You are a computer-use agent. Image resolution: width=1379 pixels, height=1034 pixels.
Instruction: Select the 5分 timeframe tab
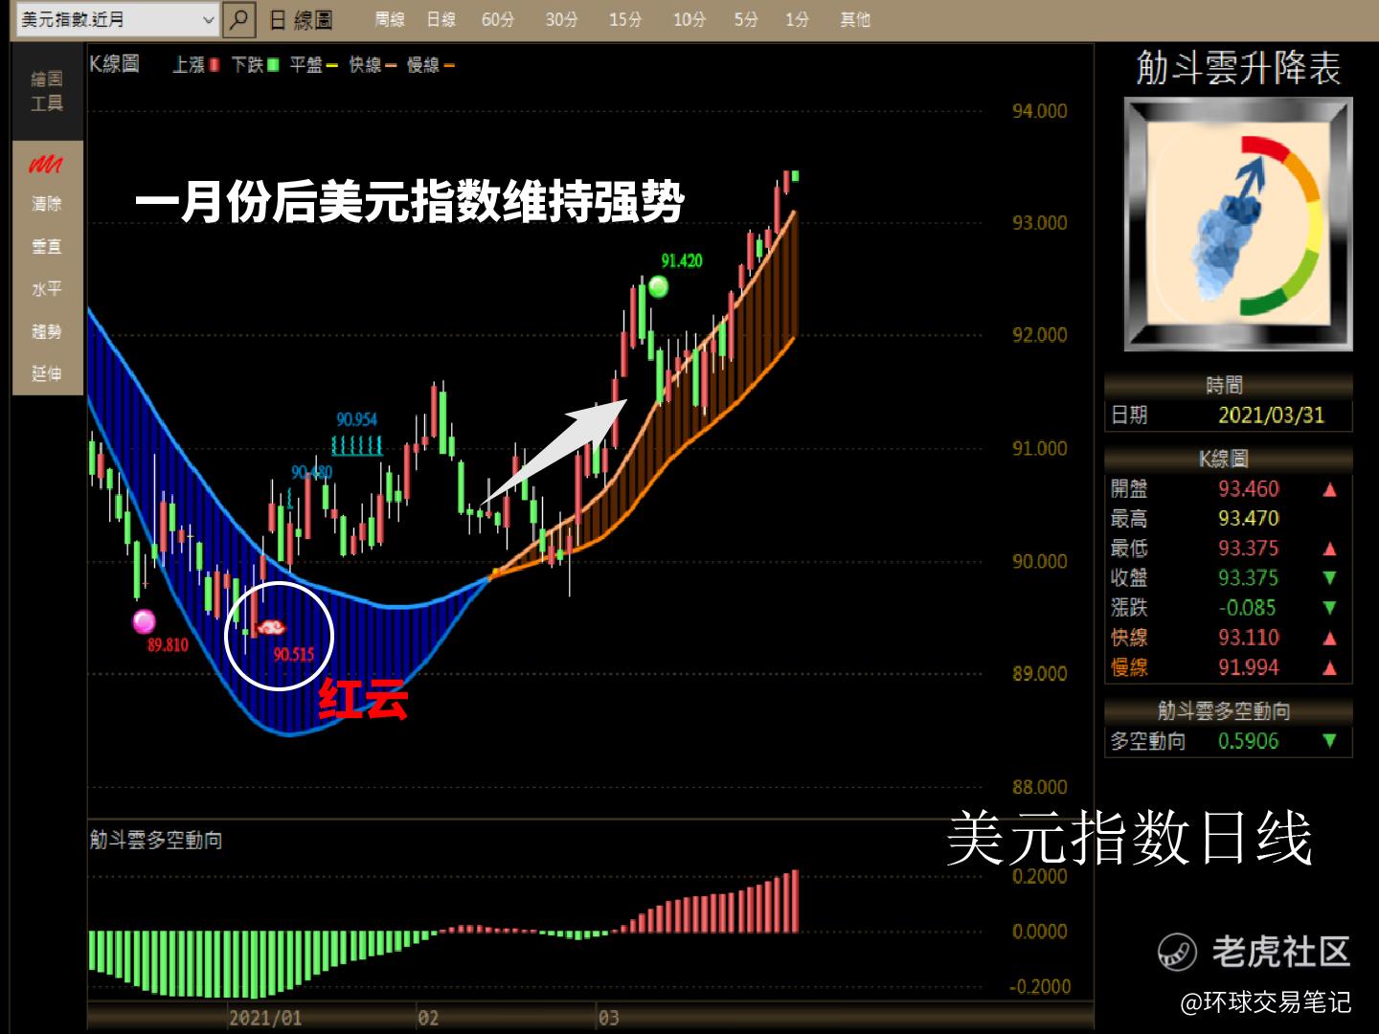(x=745, y=19)
